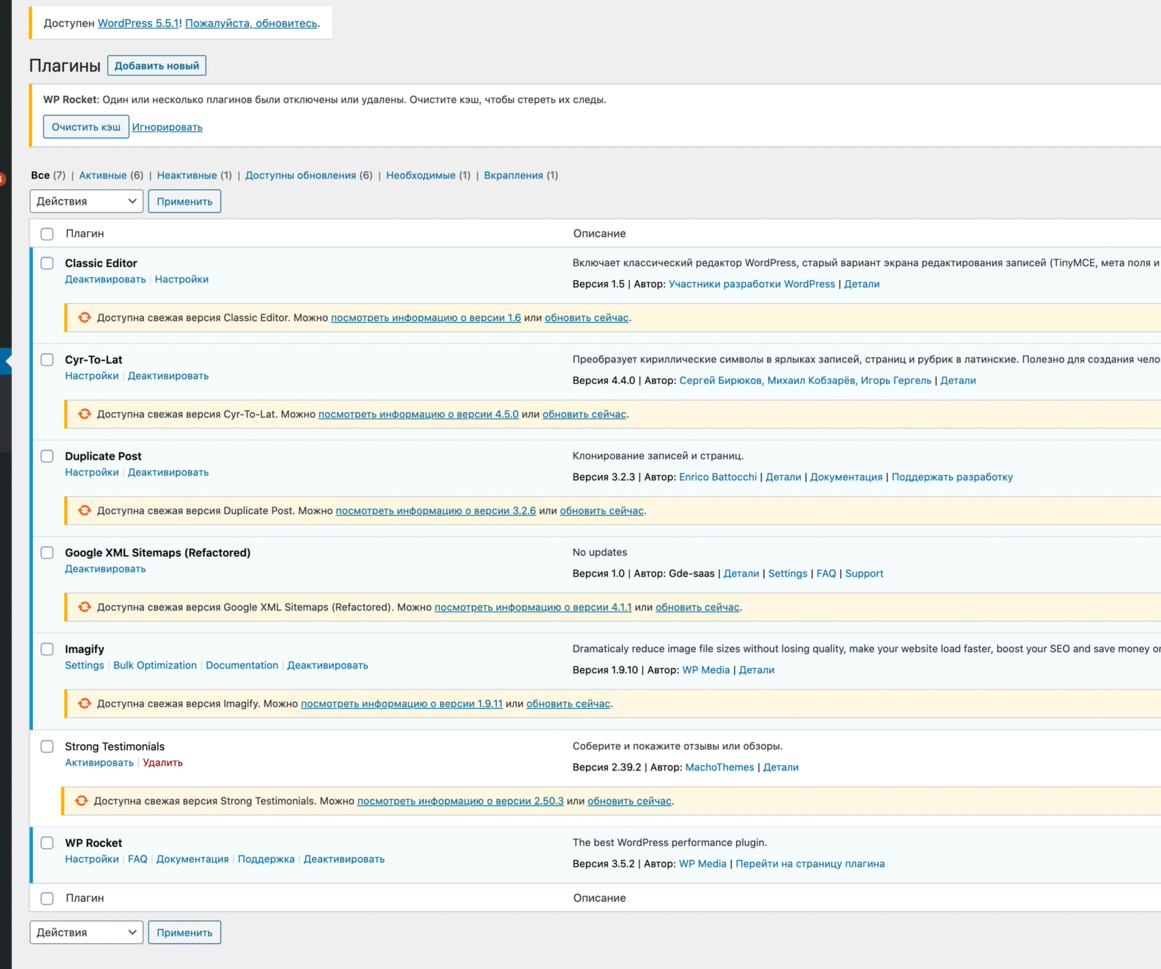Click update icon in Duplicate Post notice
The width and height of the screenshot is (1161, 969).
[x=84, y=510]
